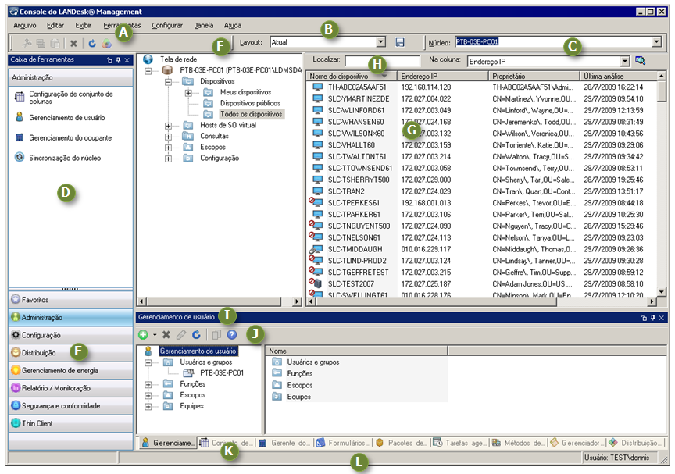Open the Distribuição toolbox section

39,352
